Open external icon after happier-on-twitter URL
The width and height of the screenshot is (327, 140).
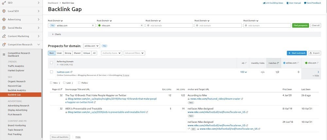(x=95, y=102)
